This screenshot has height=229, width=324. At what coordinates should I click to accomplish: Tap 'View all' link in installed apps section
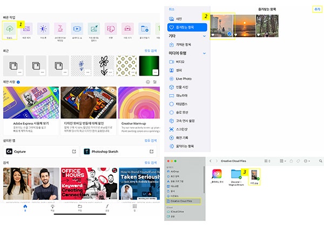point(151,140)
